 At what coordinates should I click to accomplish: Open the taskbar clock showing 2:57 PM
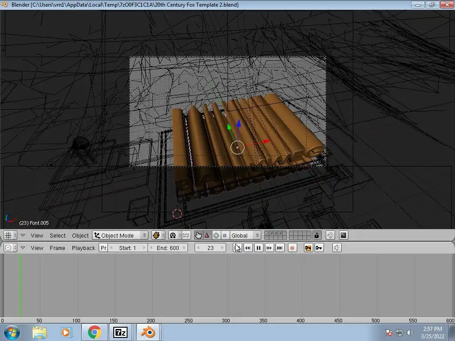point(433,333)
